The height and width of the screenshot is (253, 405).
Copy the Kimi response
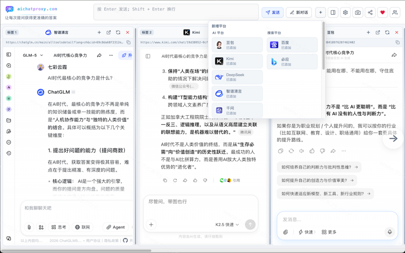coord(165,180)
